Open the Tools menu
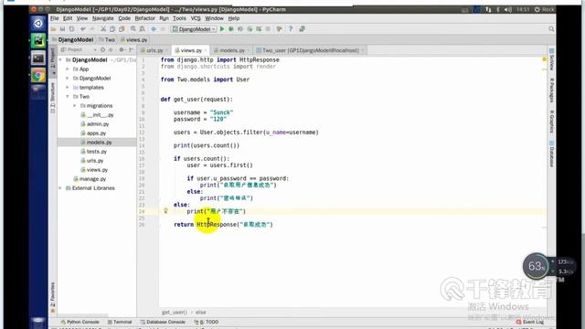The width and height of the screenshot is (585, 329). pos(179,18)
